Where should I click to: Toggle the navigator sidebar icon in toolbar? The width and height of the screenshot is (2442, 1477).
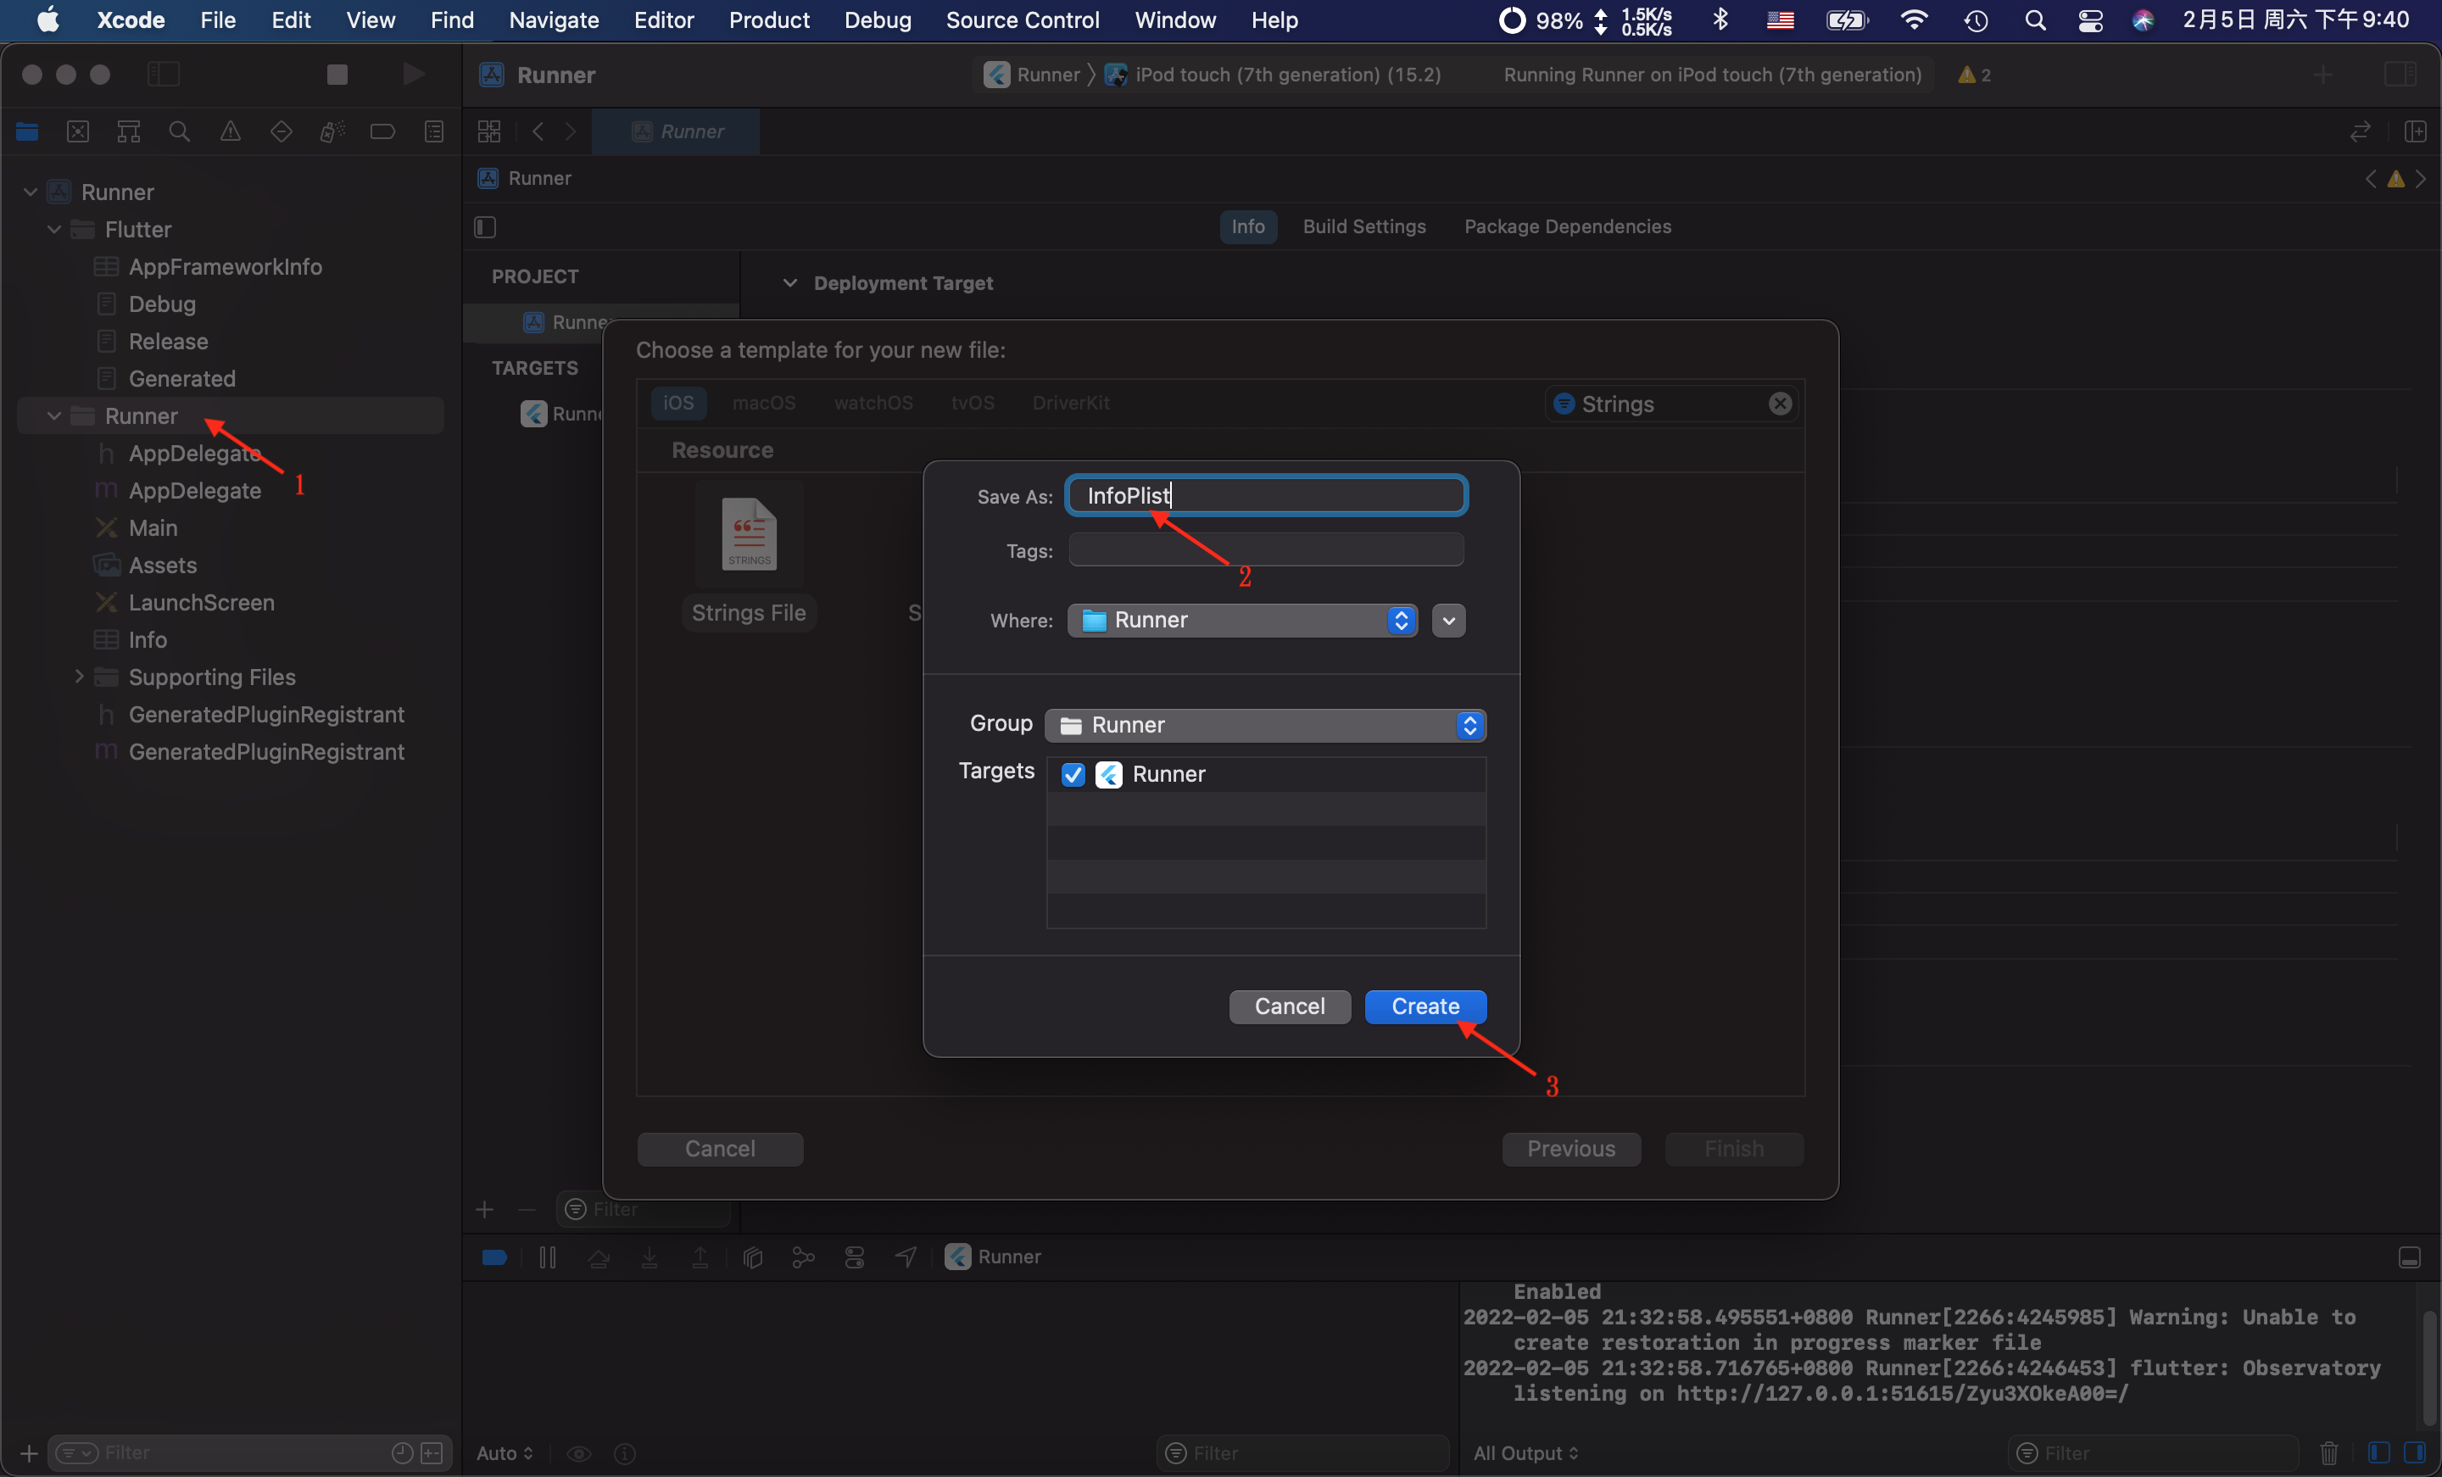pos(164,75)
